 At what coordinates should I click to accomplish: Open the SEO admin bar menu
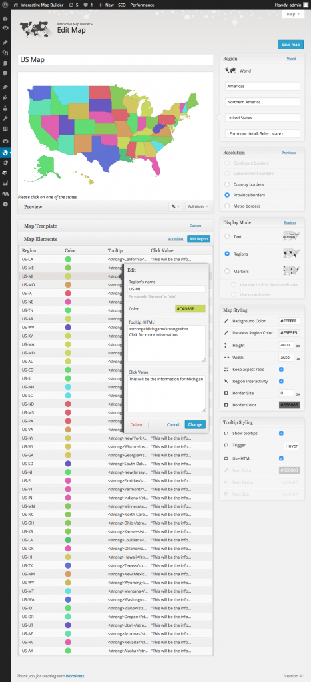(121, 5)
